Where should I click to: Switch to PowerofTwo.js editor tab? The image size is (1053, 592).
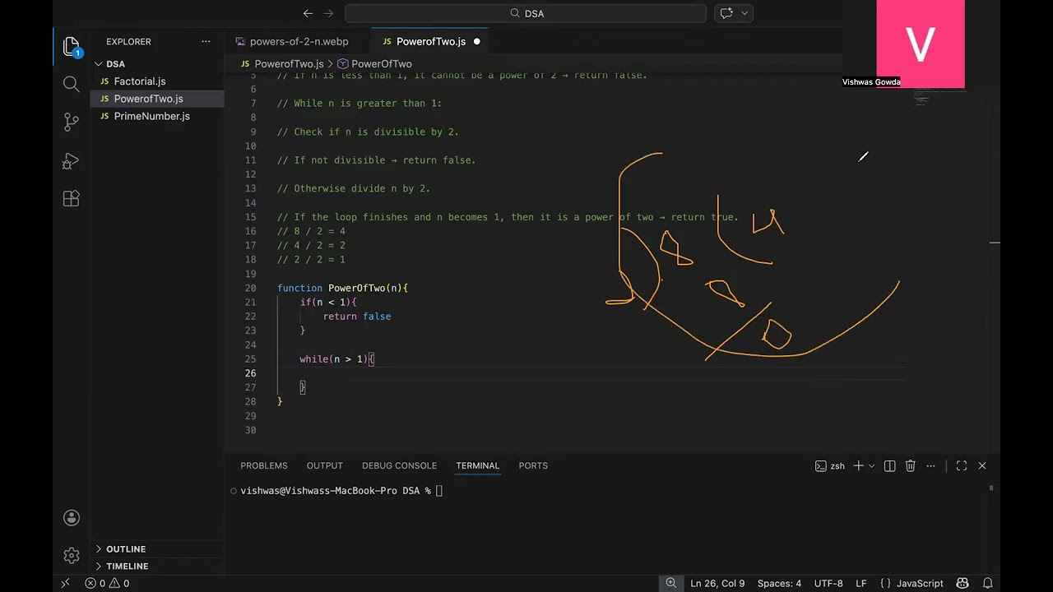[x=431, y=41]
